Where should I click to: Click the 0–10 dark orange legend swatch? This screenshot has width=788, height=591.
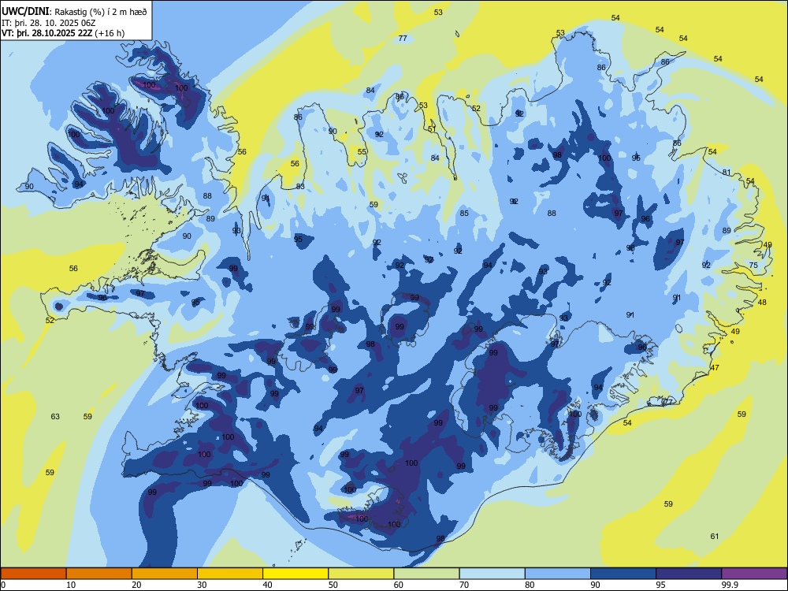[x=33, y=574]
